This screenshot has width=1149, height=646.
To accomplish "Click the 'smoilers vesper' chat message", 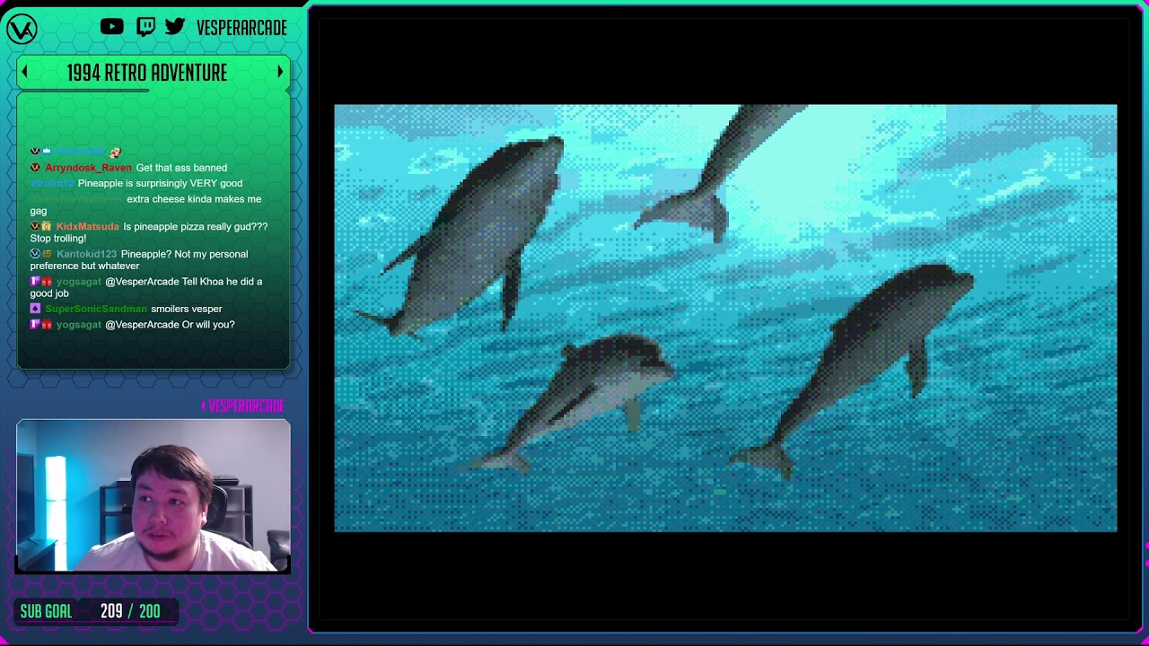I will [x=187, y=309].
